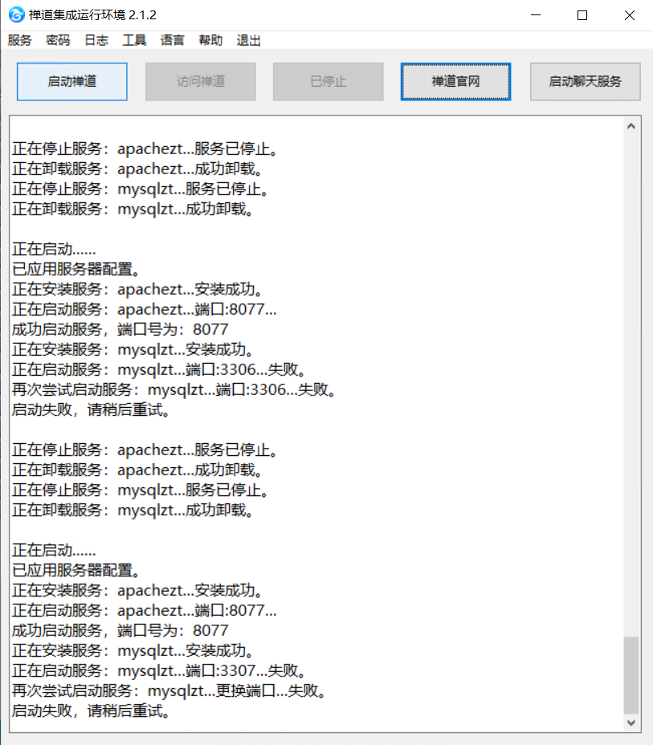Open the 密码 menu
Screen dimensions: 653x745
58,40
